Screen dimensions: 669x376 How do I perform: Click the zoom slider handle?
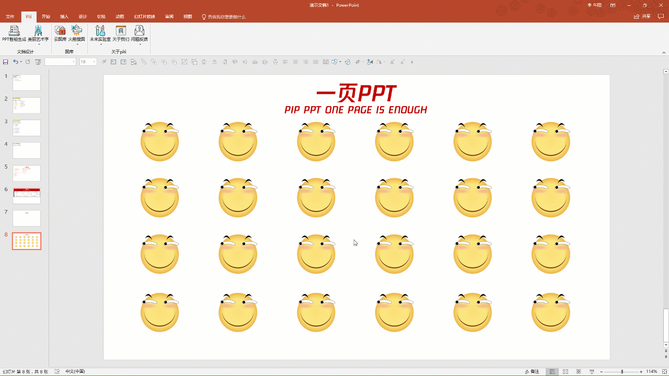622,371
